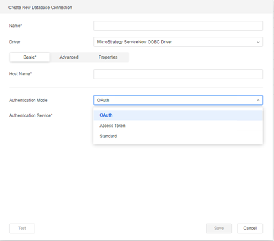Image resolution: width=274 pixels, height=241 pixels.
Task: Click the Host Name input field
Action: (x=178, y=74)
